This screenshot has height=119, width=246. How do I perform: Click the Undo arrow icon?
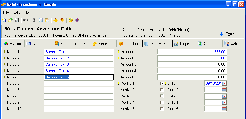click(25, 20)
